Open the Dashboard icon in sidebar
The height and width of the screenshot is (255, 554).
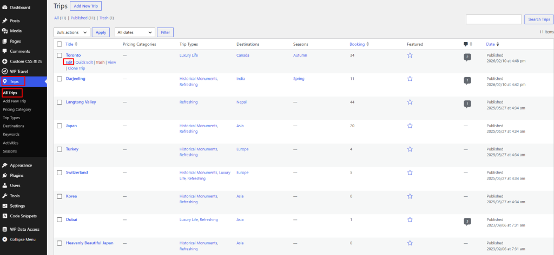pyautogui.click(x=5, y=8)
